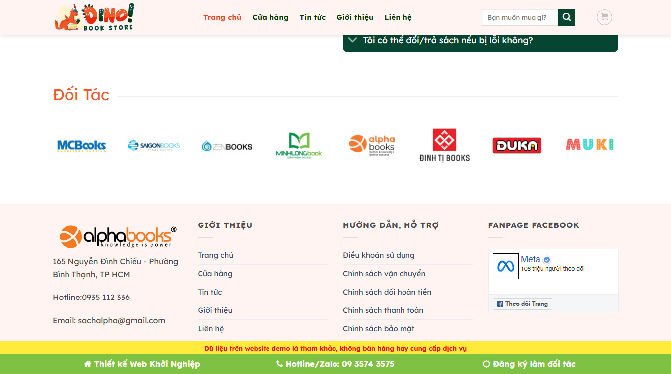Click the Bạn muốn mua gì search field
The width and height of the screenshot is (671, 374).
pos(520,17)
